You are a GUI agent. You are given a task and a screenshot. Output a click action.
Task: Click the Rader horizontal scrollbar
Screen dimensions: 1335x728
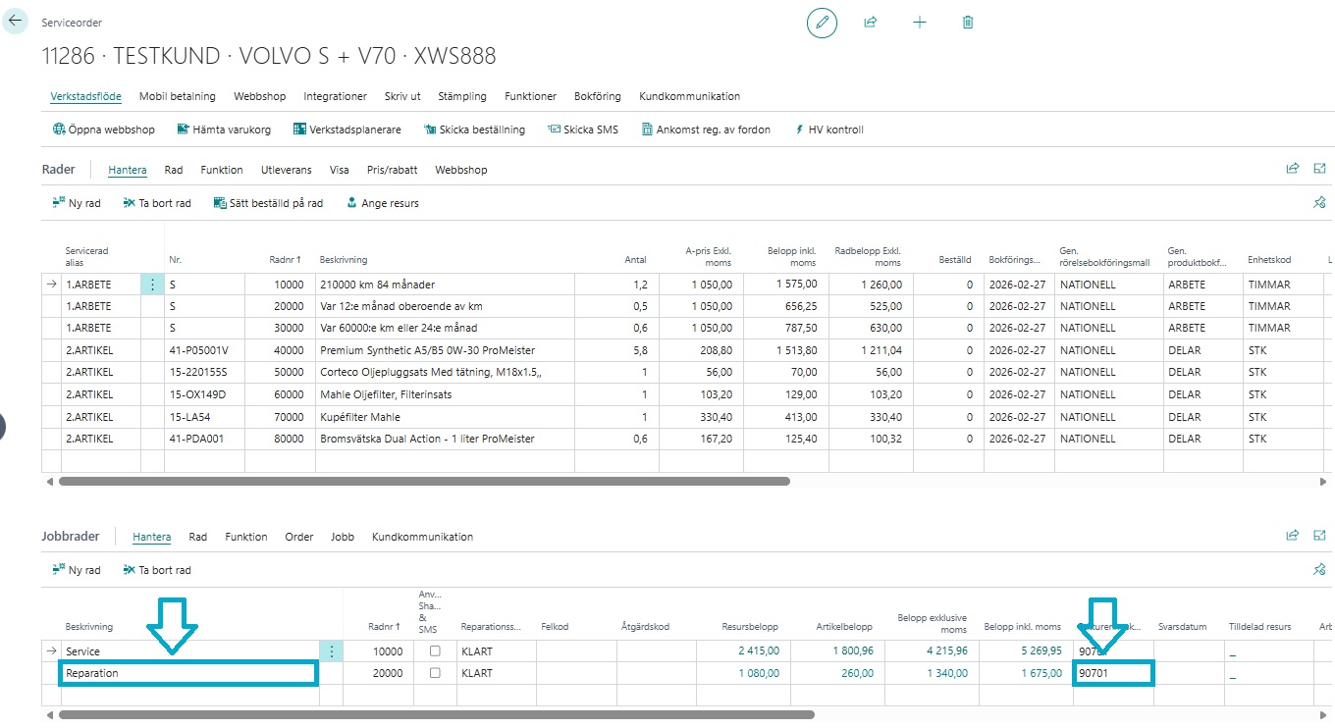(x=424, y=482)
